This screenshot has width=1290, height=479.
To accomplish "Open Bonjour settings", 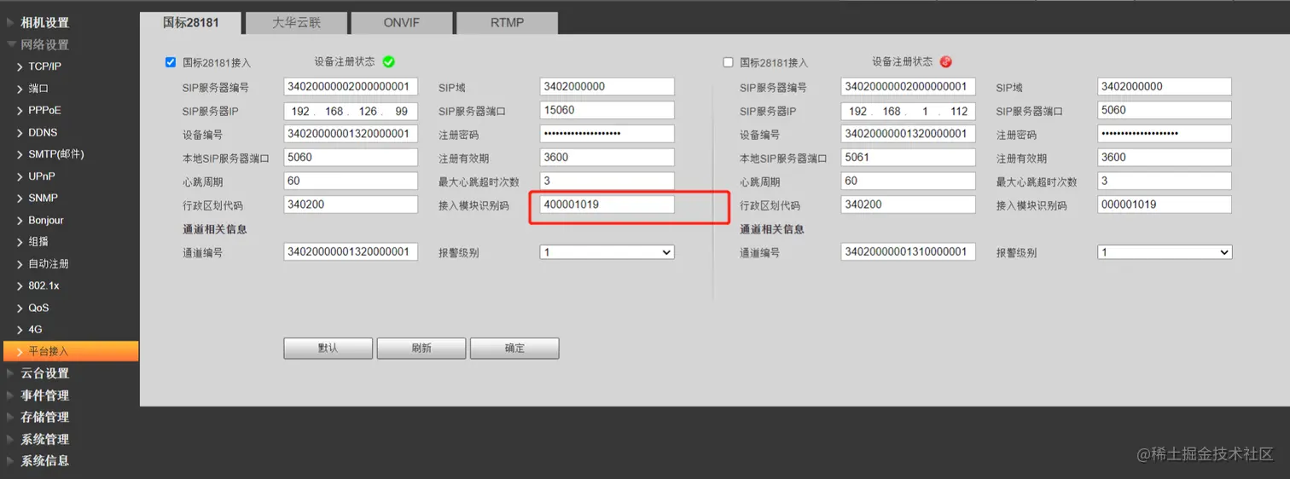I will tap(46, 220).
